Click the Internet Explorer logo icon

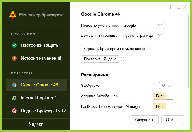(x=14, y=98)
